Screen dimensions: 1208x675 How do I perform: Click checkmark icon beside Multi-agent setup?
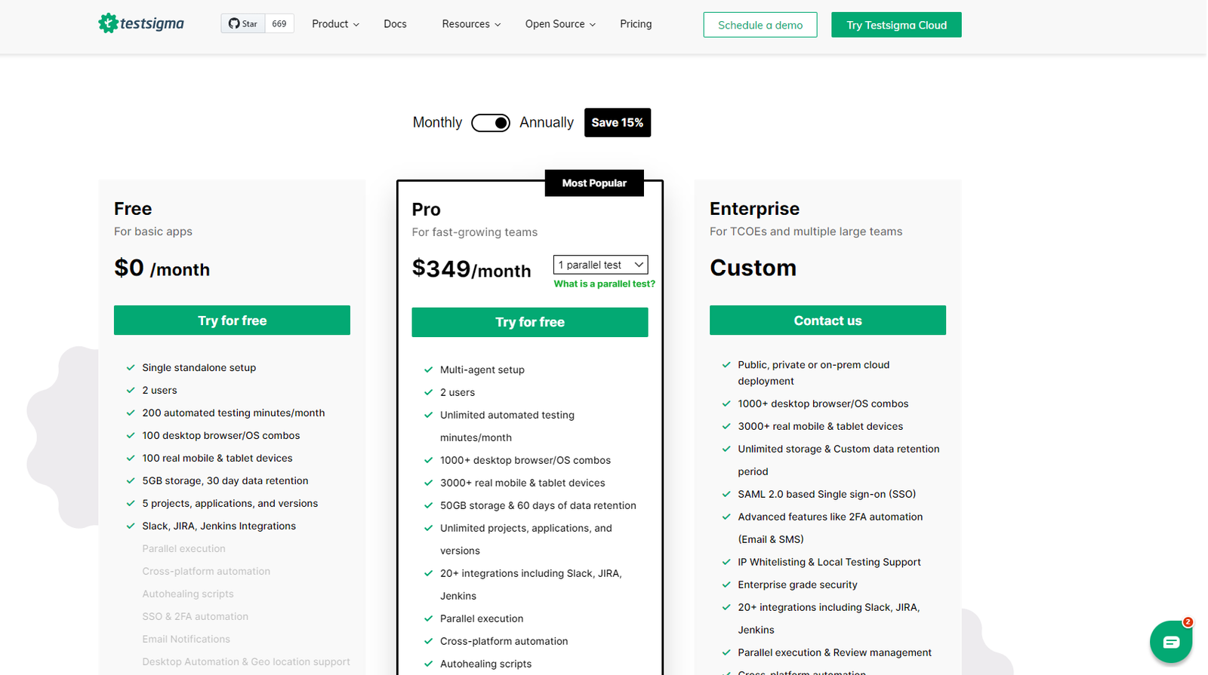coord(429,370)
